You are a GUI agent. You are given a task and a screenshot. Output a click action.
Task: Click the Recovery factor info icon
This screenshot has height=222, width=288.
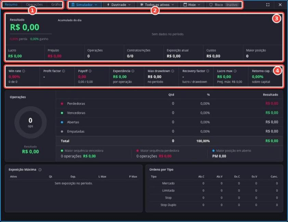coord(208,71)
